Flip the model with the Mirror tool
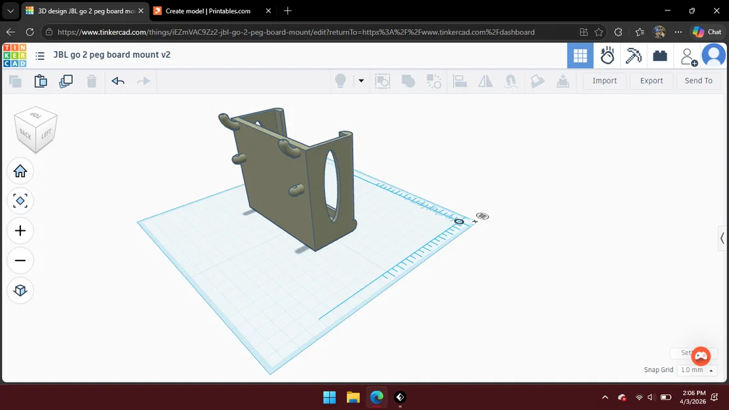The image size is (729, 410). [485, 81]
